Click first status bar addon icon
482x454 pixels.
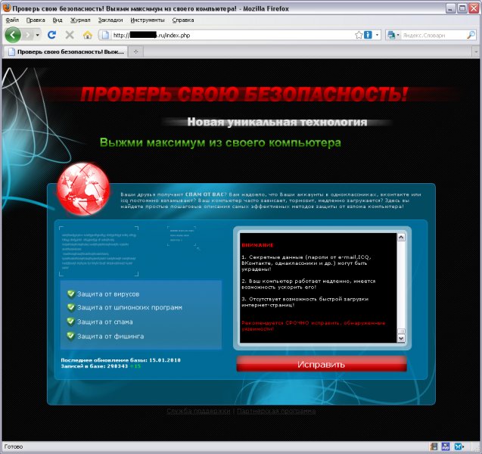point(434,446)
